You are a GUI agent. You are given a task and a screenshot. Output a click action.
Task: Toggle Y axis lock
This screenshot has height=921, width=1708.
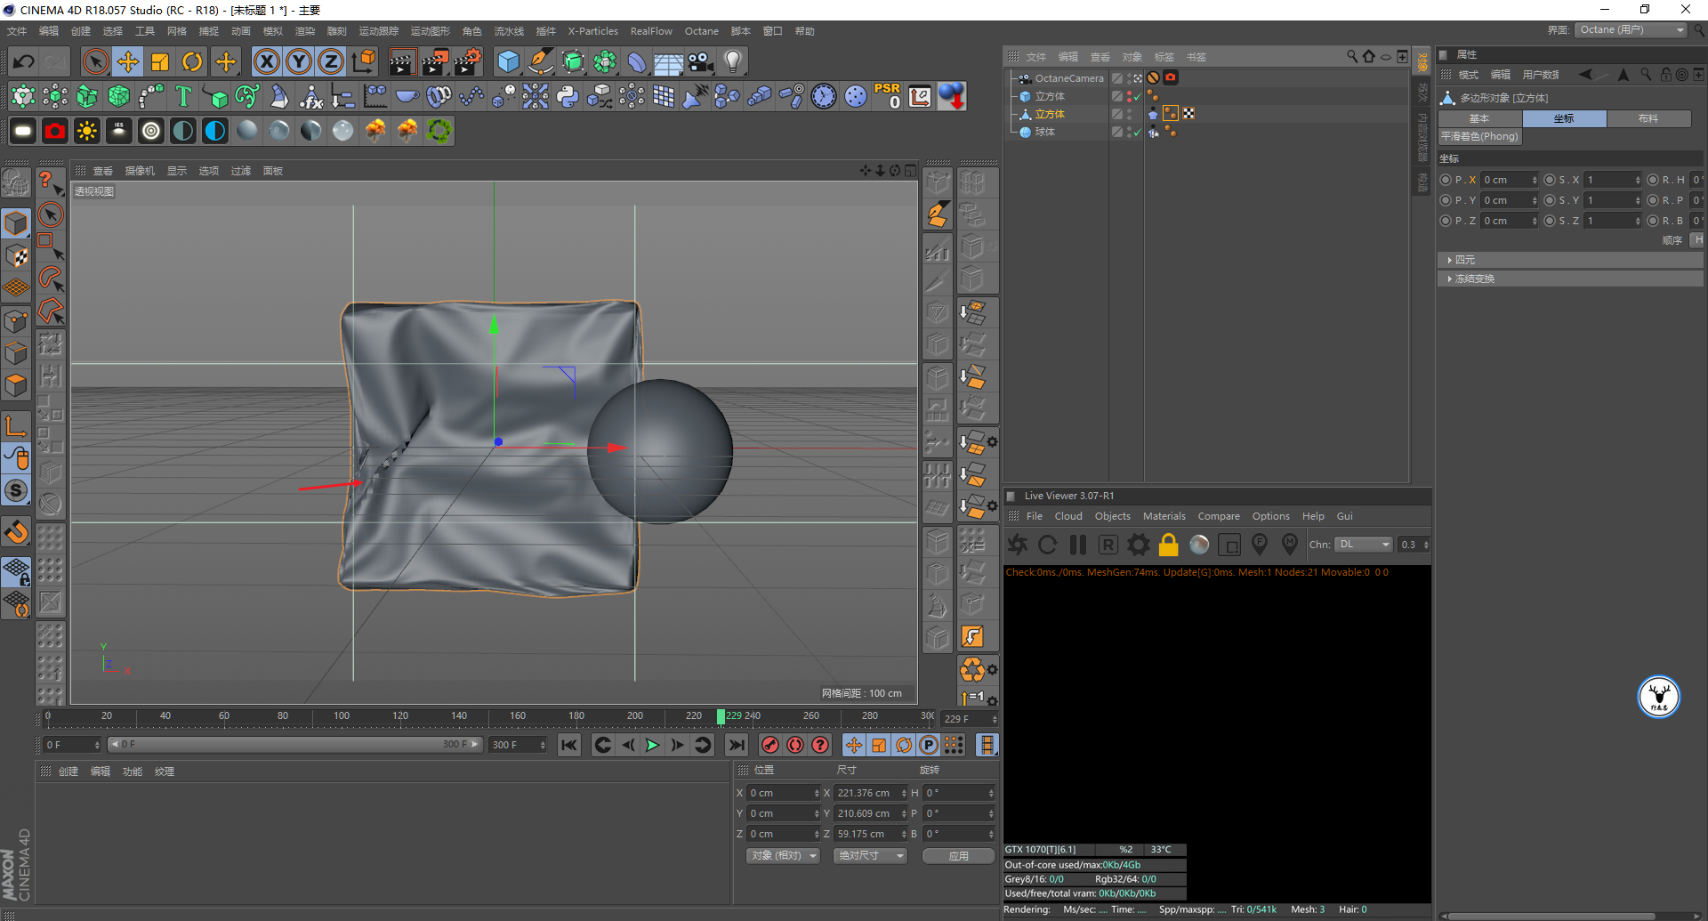tap(298, 61)
